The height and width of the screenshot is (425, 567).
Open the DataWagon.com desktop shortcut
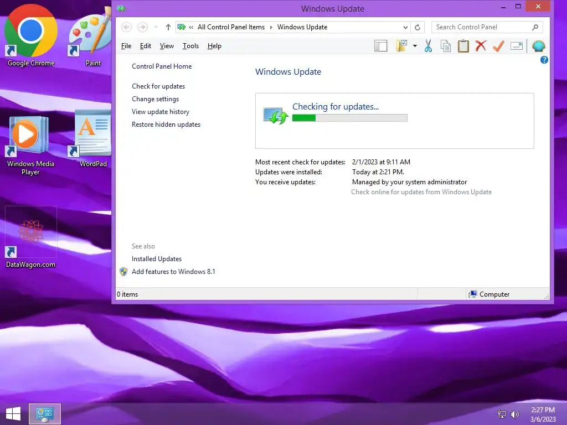(31, 237)
